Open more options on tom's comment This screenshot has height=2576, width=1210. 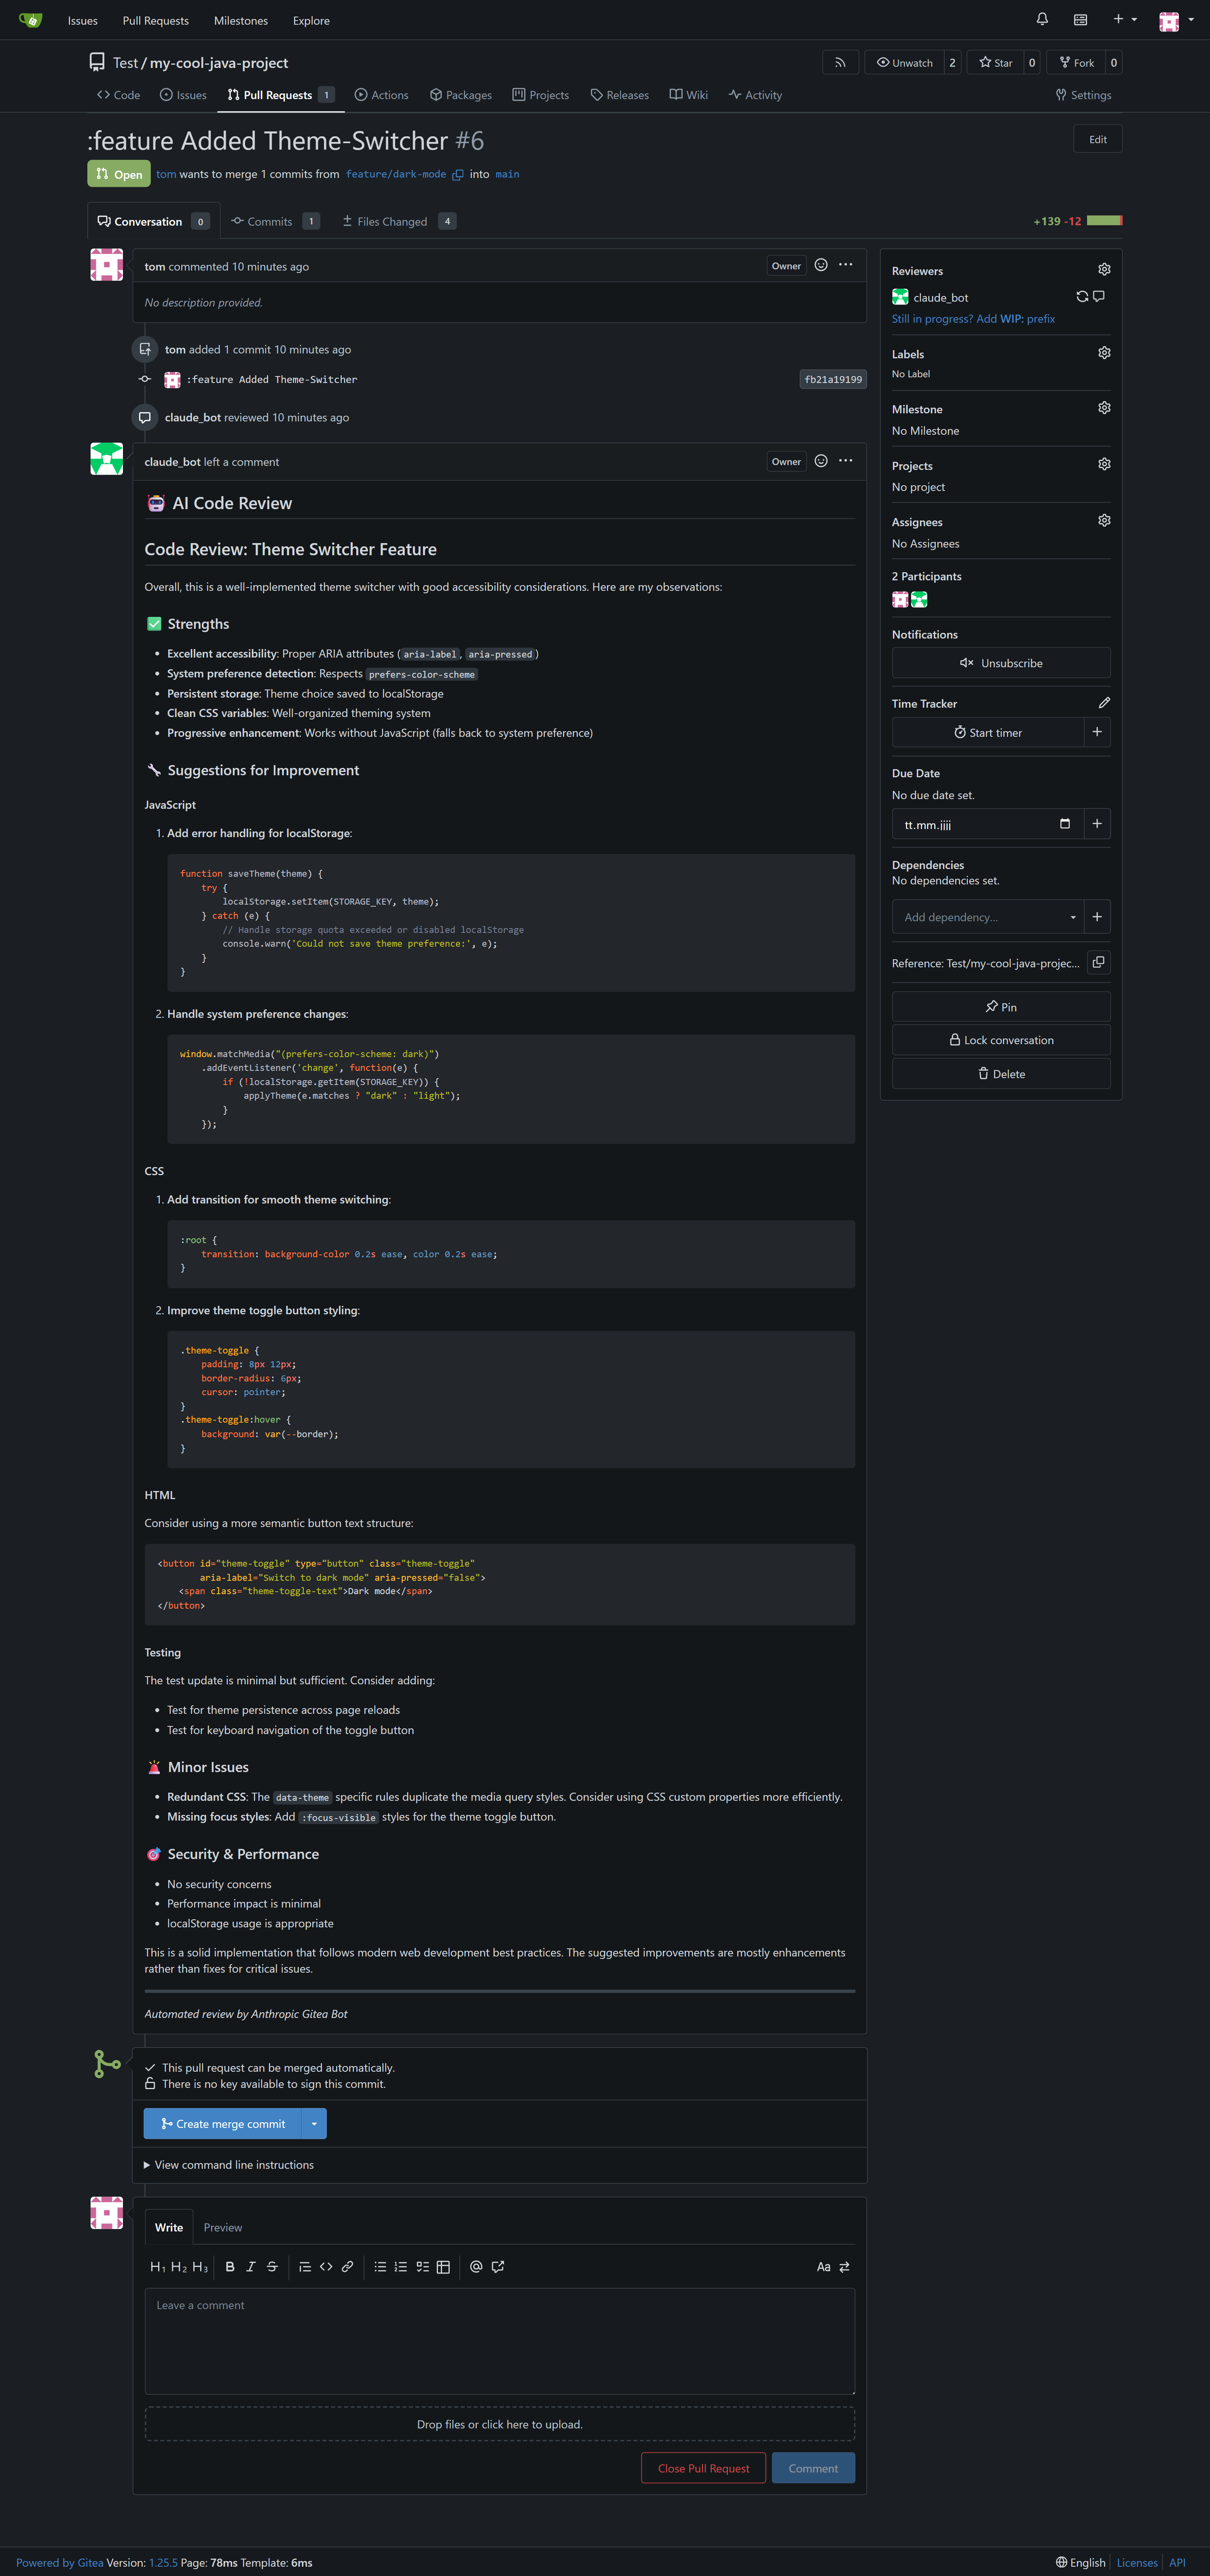tap(846, 265)
